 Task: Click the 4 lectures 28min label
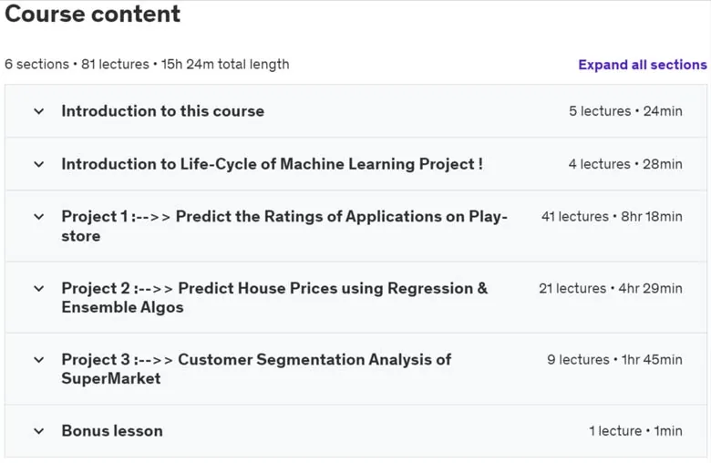point(625,164)
